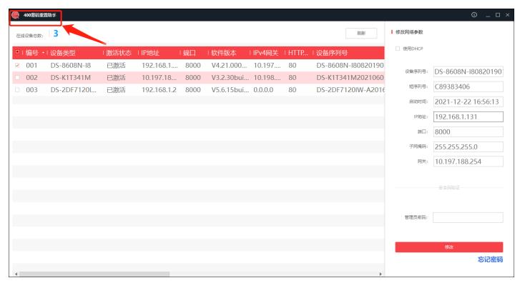
Task: Click the field showing 2021-12-22 16:56:13
Action: point(468,101)
